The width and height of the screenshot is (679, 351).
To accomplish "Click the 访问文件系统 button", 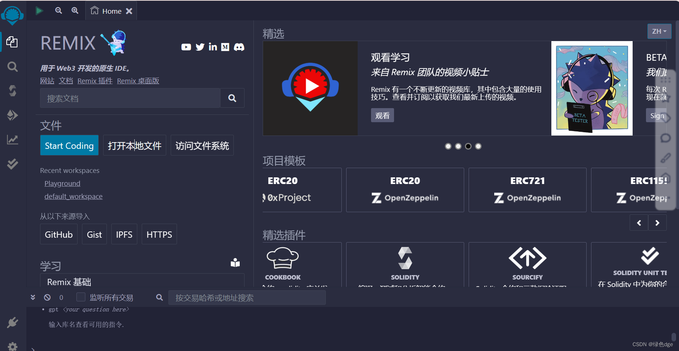I will [x=202, y=146].
